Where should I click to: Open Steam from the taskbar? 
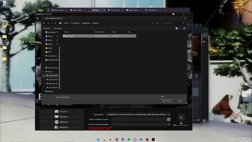122,139
